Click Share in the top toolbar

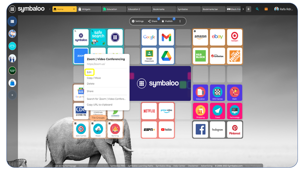[x=153, y=21]
